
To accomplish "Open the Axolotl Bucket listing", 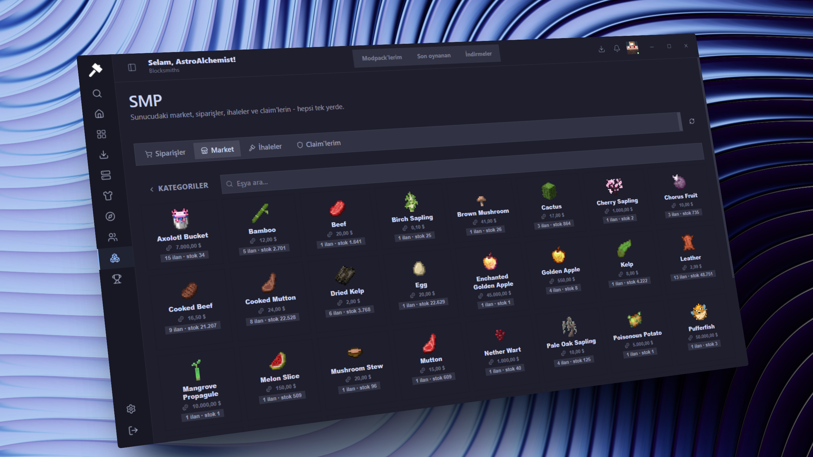I will (x=182, y=235).
